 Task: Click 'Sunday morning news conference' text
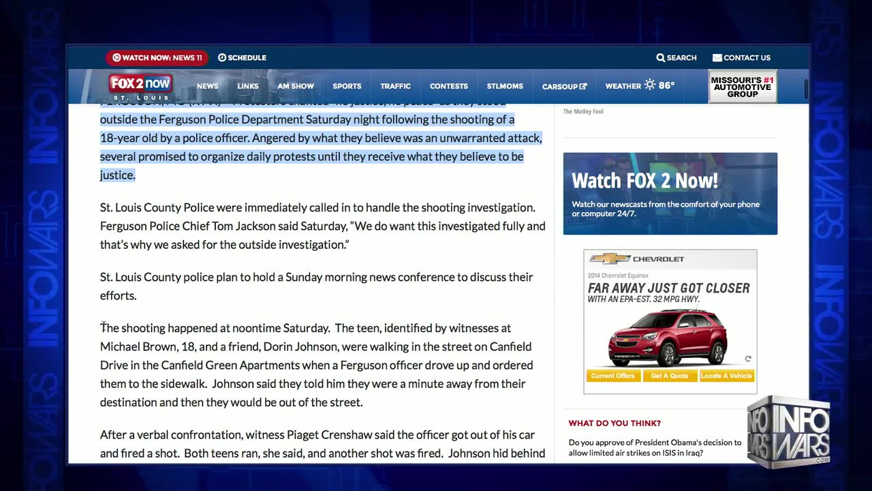pyautogui.click(x=364, y=277)
